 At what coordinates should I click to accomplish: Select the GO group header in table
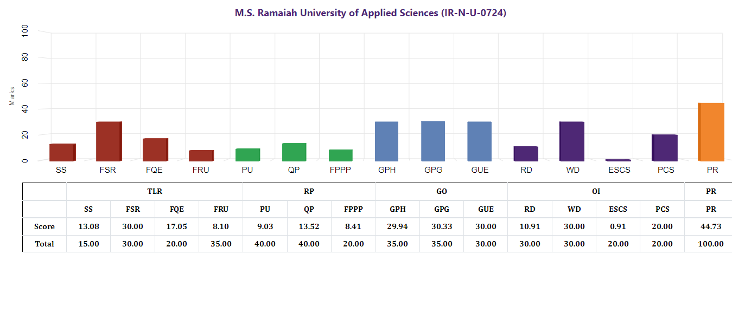(x=441, y=192)
